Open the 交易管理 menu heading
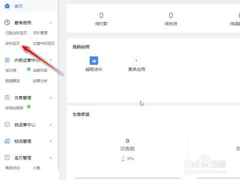240x180 pixels. pyautogui.click(x=23, y=98)
